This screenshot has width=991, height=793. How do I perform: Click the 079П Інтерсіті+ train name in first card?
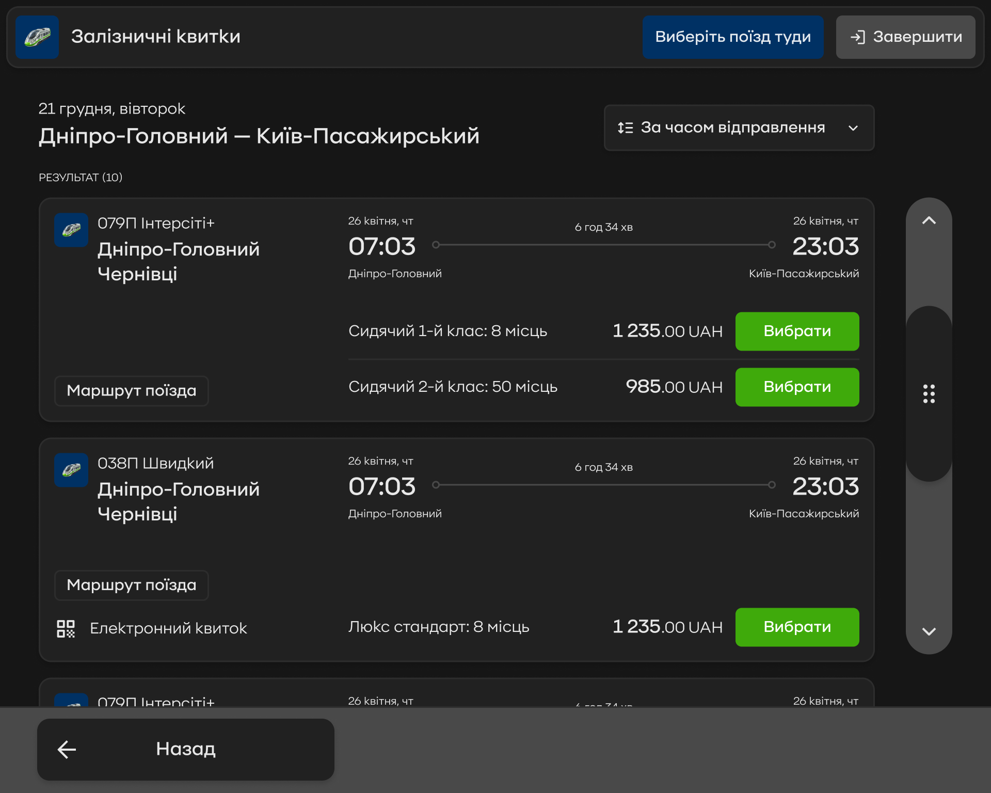(x=156, y=223)
